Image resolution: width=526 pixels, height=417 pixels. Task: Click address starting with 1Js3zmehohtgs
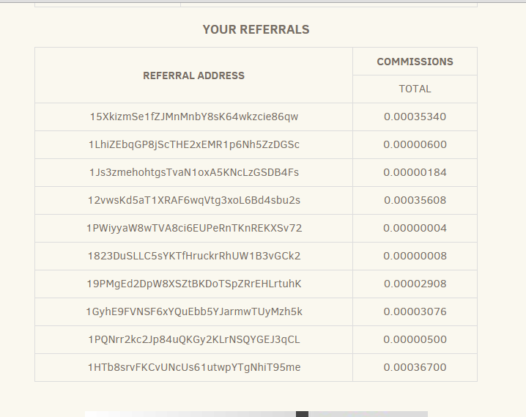[x=194, y=173]
